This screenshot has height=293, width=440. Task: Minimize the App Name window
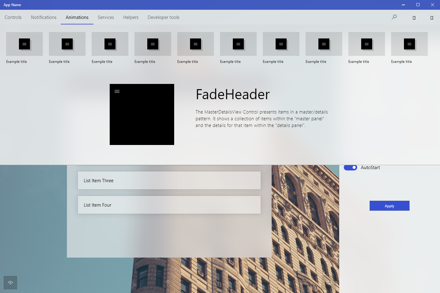403,5
